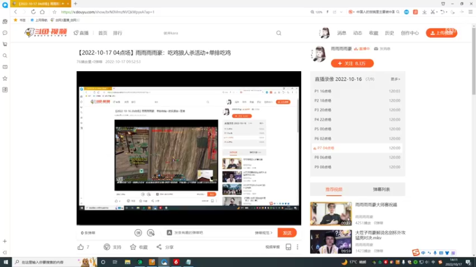
Task: Select current episode P7 04点场
Action: (x=358, y=148)
